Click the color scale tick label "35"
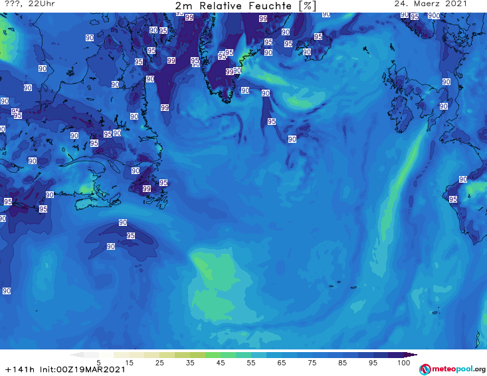The image size is (487, 376). (190, 363)
